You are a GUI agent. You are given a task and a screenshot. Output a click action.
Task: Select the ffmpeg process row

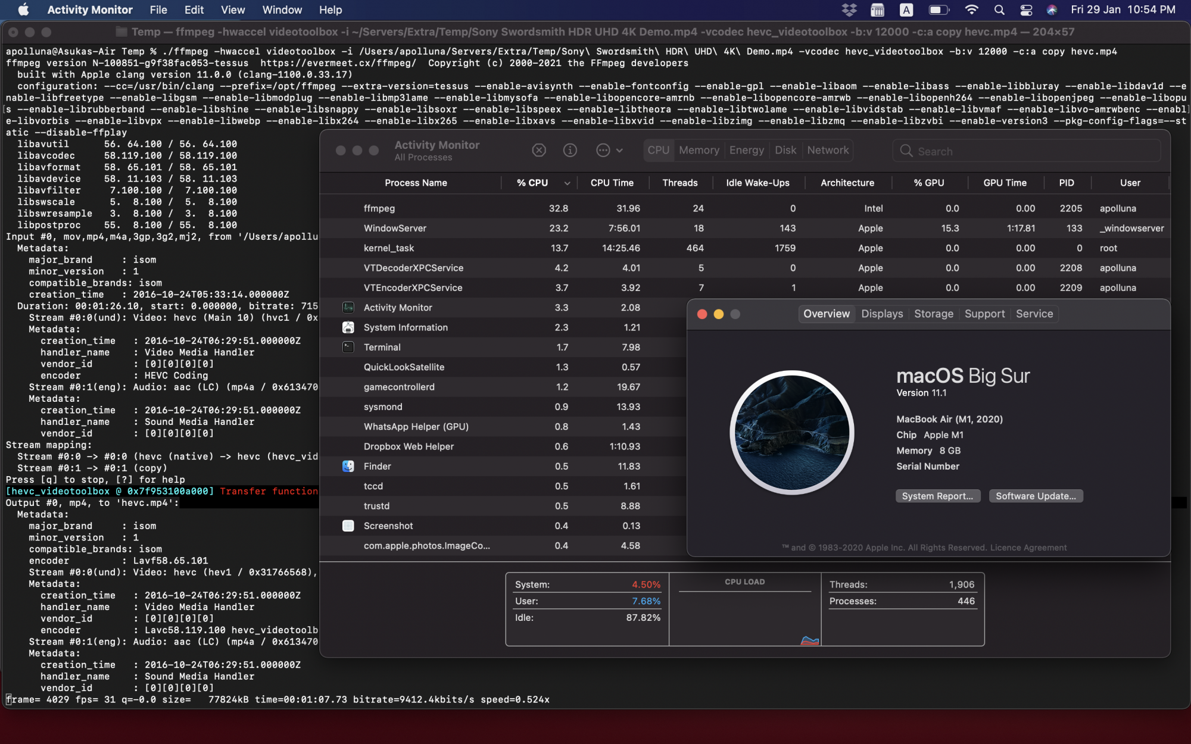coord(745,208)
